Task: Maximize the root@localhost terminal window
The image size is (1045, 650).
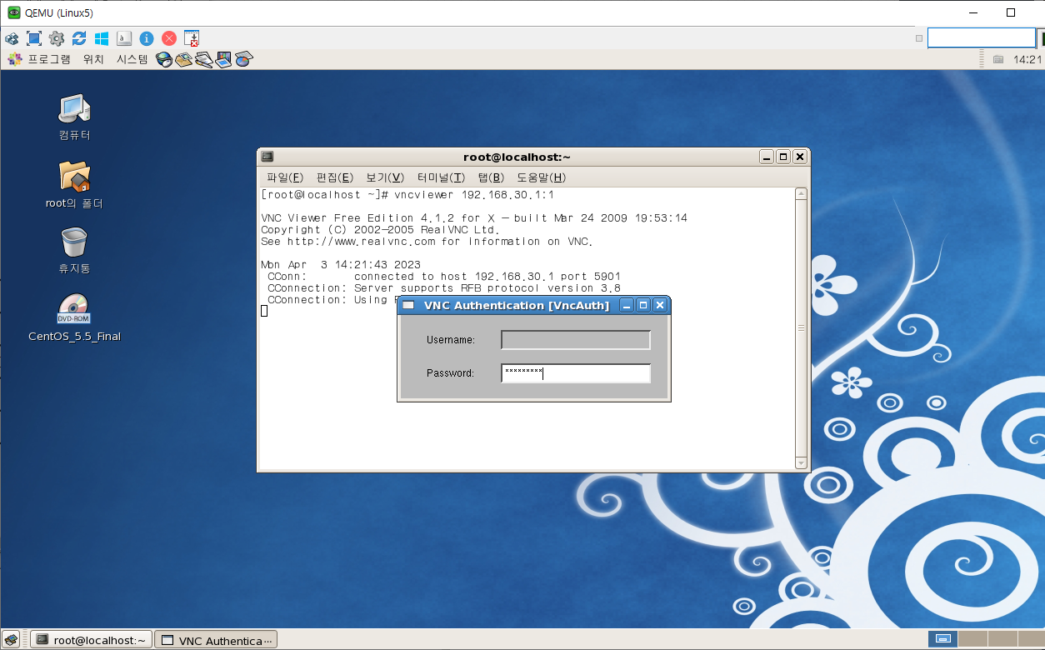Action: (x=783, y=157)
